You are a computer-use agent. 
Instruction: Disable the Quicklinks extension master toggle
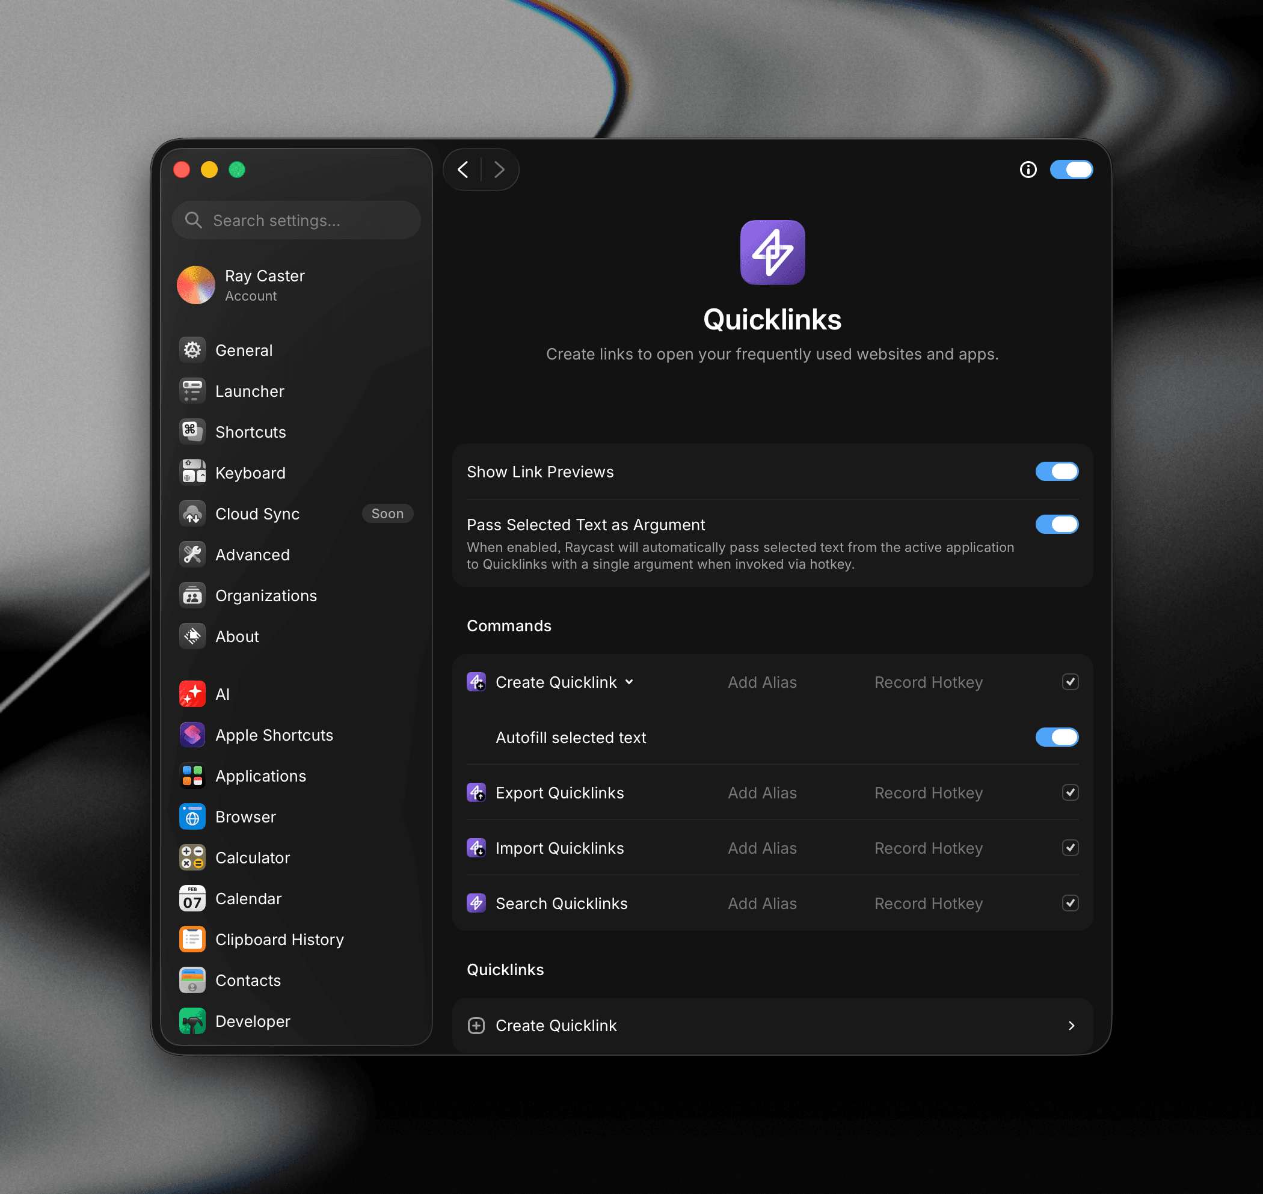click(x=1071, y=170)
